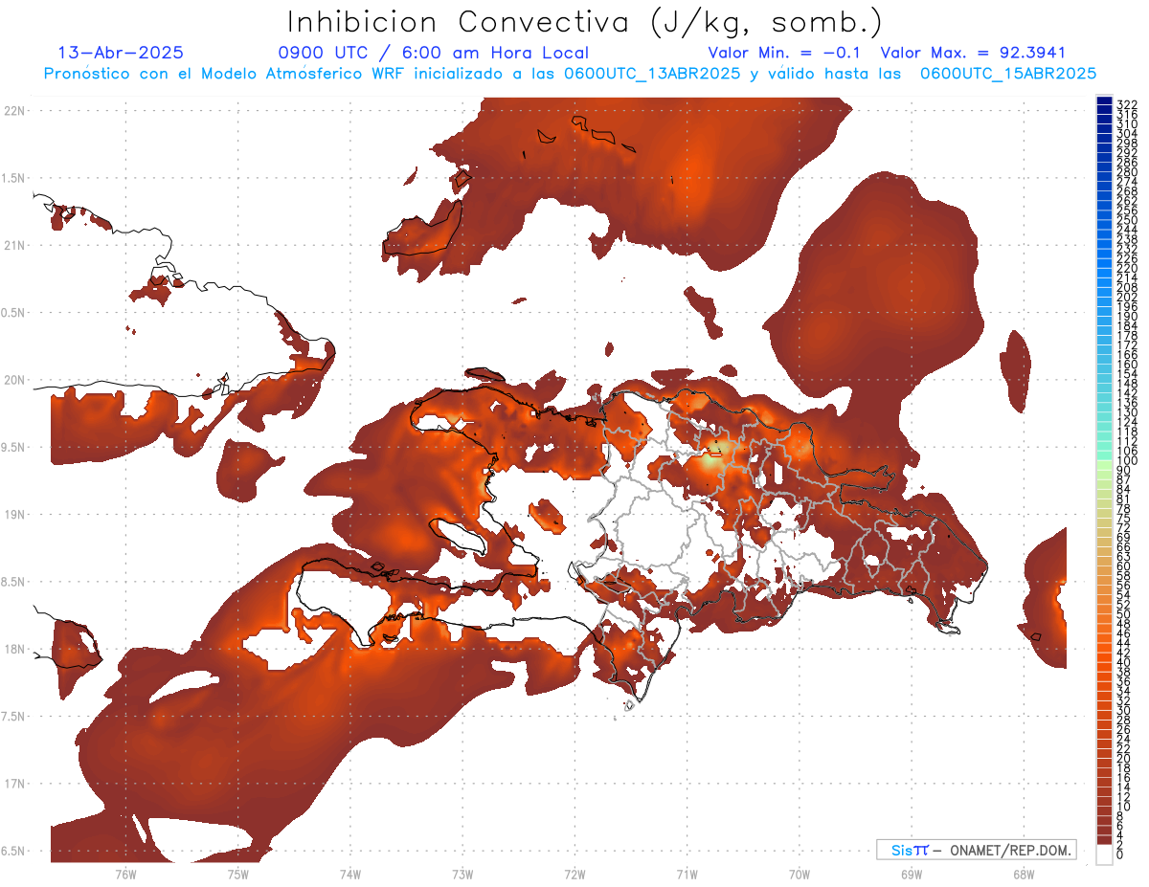Select the date '13-Abr-2025'

click(x=121, y=53)
